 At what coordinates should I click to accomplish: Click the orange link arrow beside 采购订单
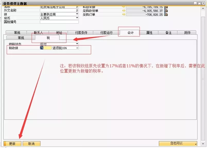click(x=124, y=14)
